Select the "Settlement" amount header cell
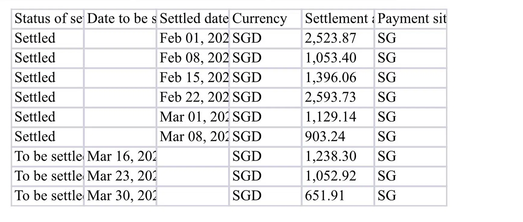This screenshot has width=523, height=222. point(338,19)
